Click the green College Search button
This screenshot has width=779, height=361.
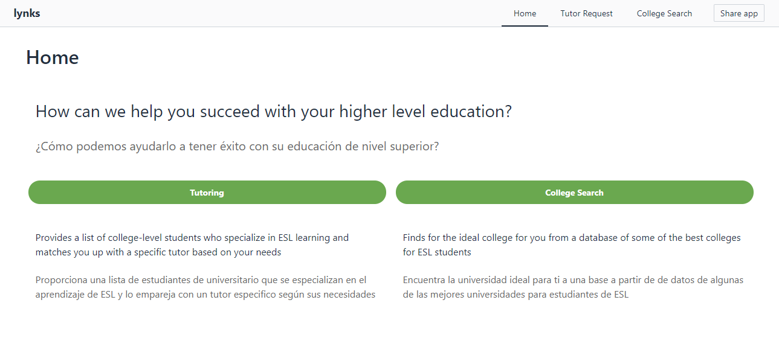tap(574, 193)
